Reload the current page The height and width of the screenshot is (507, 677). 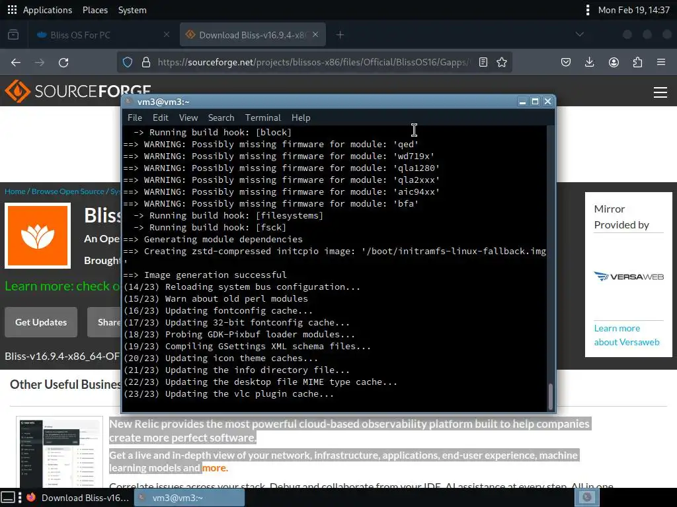63,63
